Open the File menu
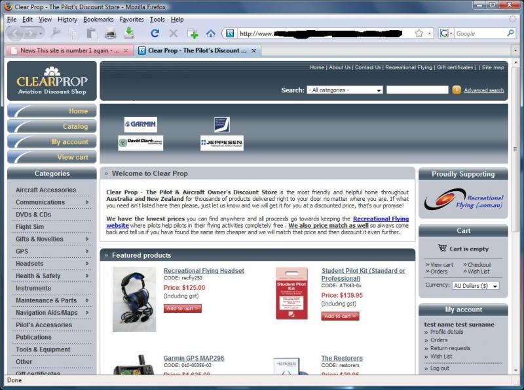Viewport: 524px width, 390px height. coord(12,20)
